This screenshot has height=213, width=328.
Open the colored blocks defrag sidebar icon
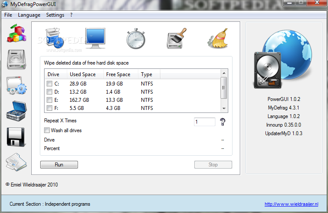click(17, 33)
